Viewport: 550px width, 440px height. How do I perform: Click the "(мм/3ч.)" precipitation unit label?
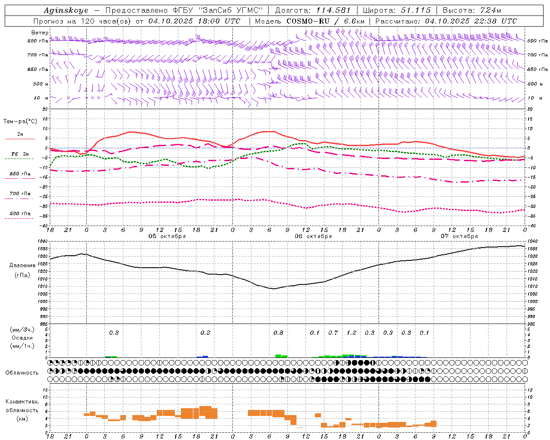(x=22, y=330)
